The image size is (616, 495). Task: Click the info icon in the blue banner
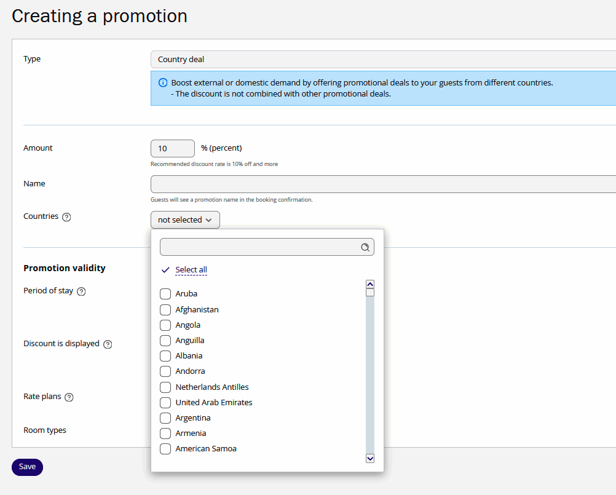click(x=163, y=82)
